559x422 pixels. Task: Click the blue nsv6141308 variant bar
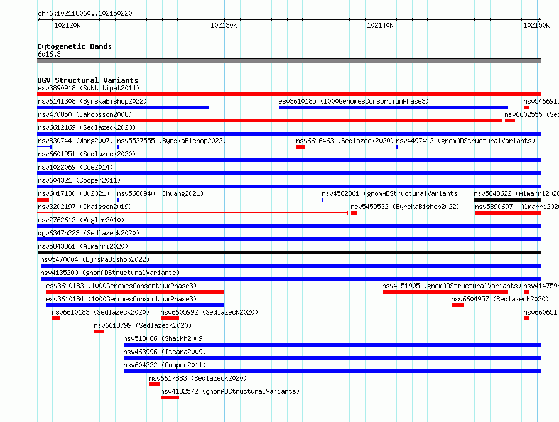tap(123, 107)
